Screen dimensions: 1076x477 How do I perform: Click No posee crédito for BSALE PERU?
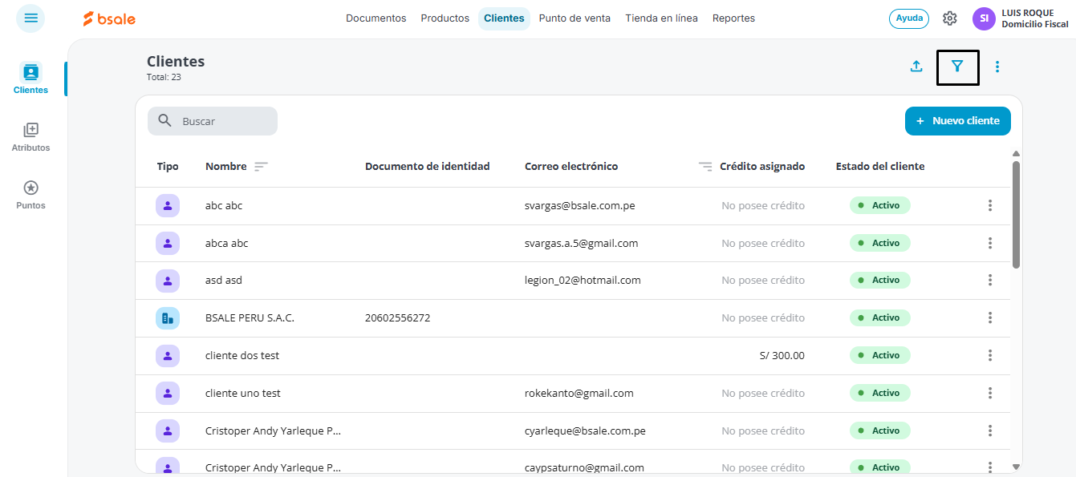[x=763, y=318]
